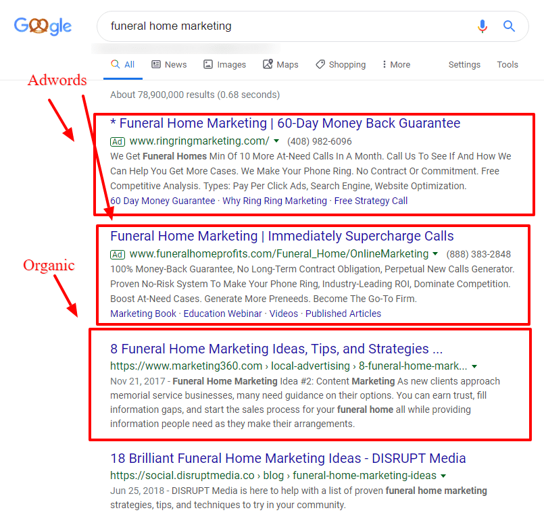544x521 pixels.
Task: Open search Settings
Action: click(x=464, y=65)
